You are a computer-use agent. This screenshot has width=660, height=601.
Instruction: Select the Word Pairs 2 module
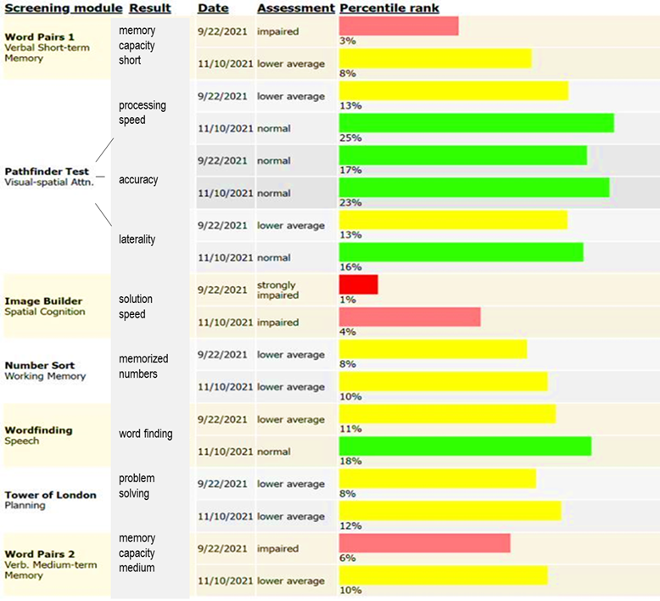click(x=39, y=553)
